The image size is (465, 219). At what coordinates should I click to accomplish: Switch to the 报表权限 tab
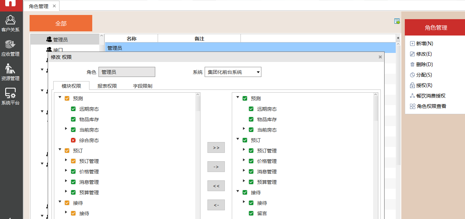tap(107, 86)
